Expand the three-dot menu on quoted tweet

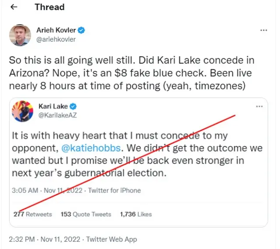pos(259,107)
